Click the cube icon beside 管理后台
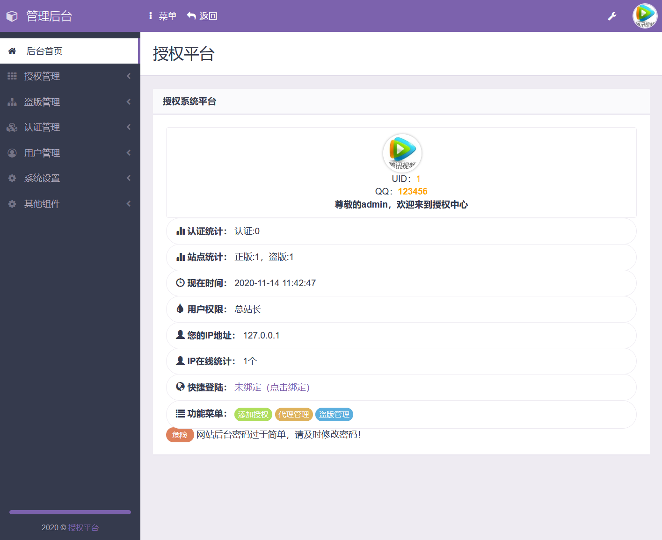 (x=12, y=15)
